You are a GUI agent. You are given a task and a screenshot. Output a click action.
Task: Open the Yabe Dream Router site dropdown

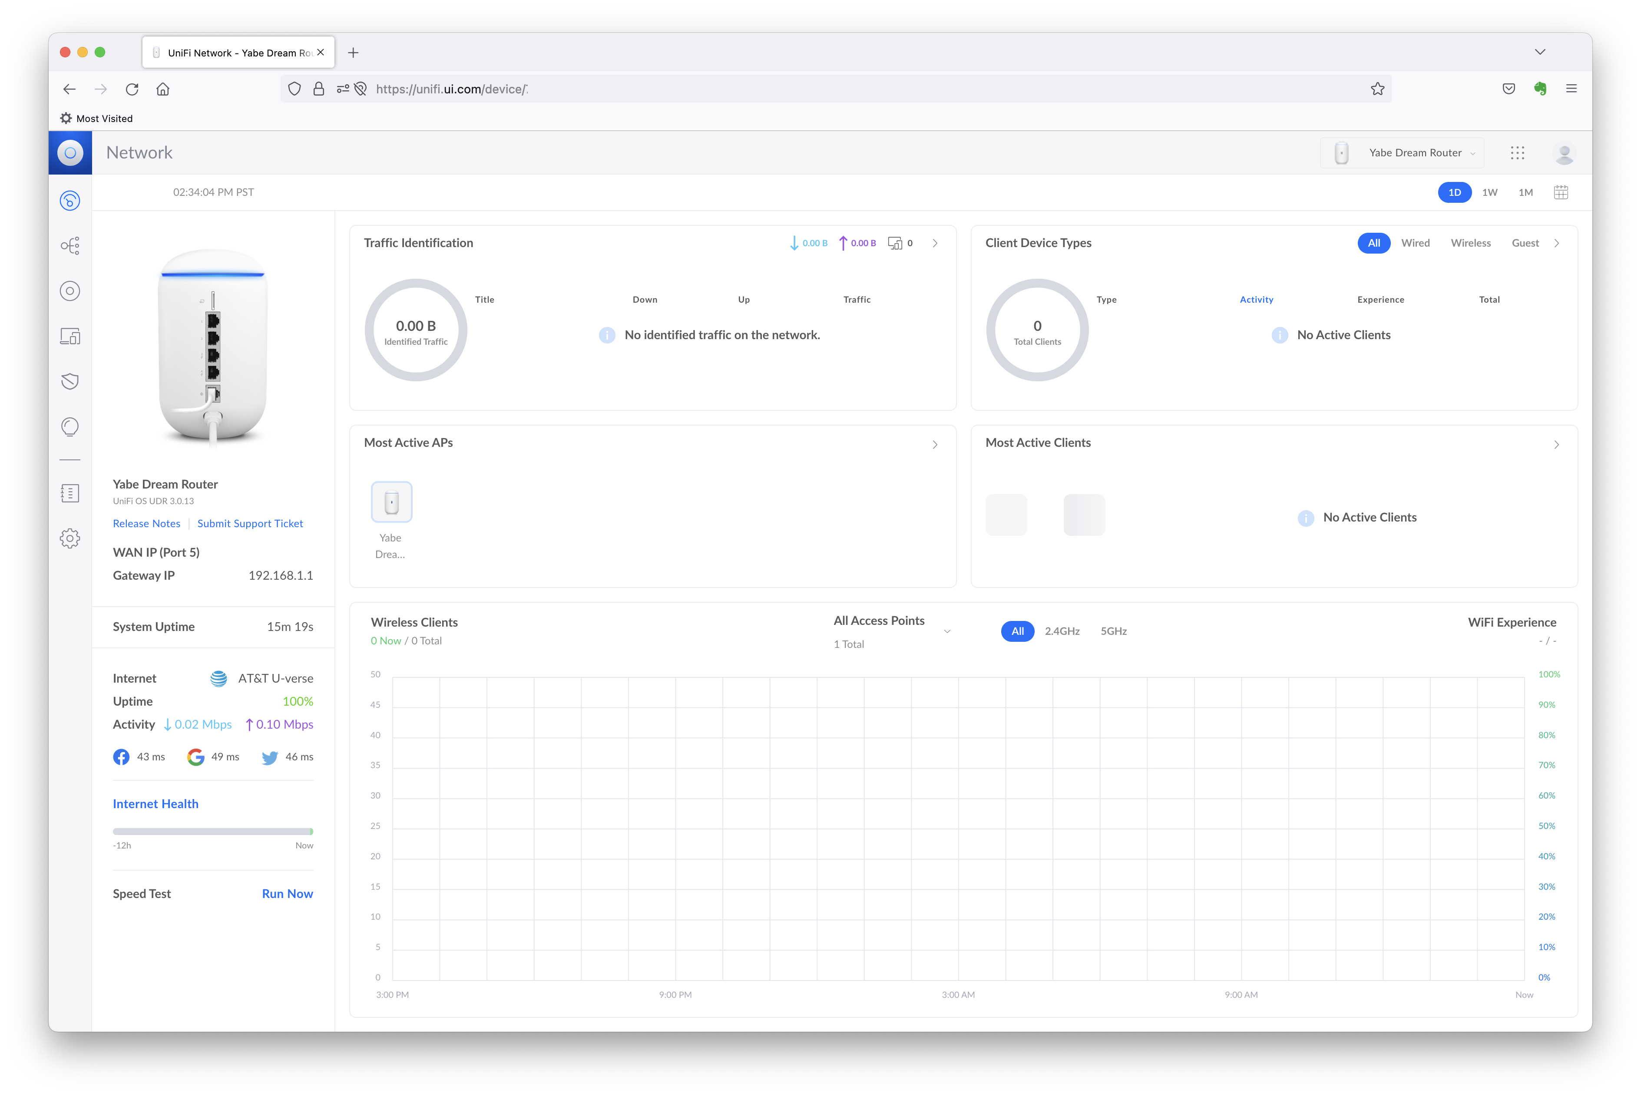[1402, 152]
